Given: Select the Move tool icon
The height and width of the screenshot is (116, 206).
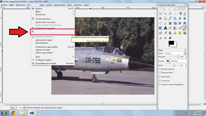Looking at the screenshot, I should click(x=185, y=18).
